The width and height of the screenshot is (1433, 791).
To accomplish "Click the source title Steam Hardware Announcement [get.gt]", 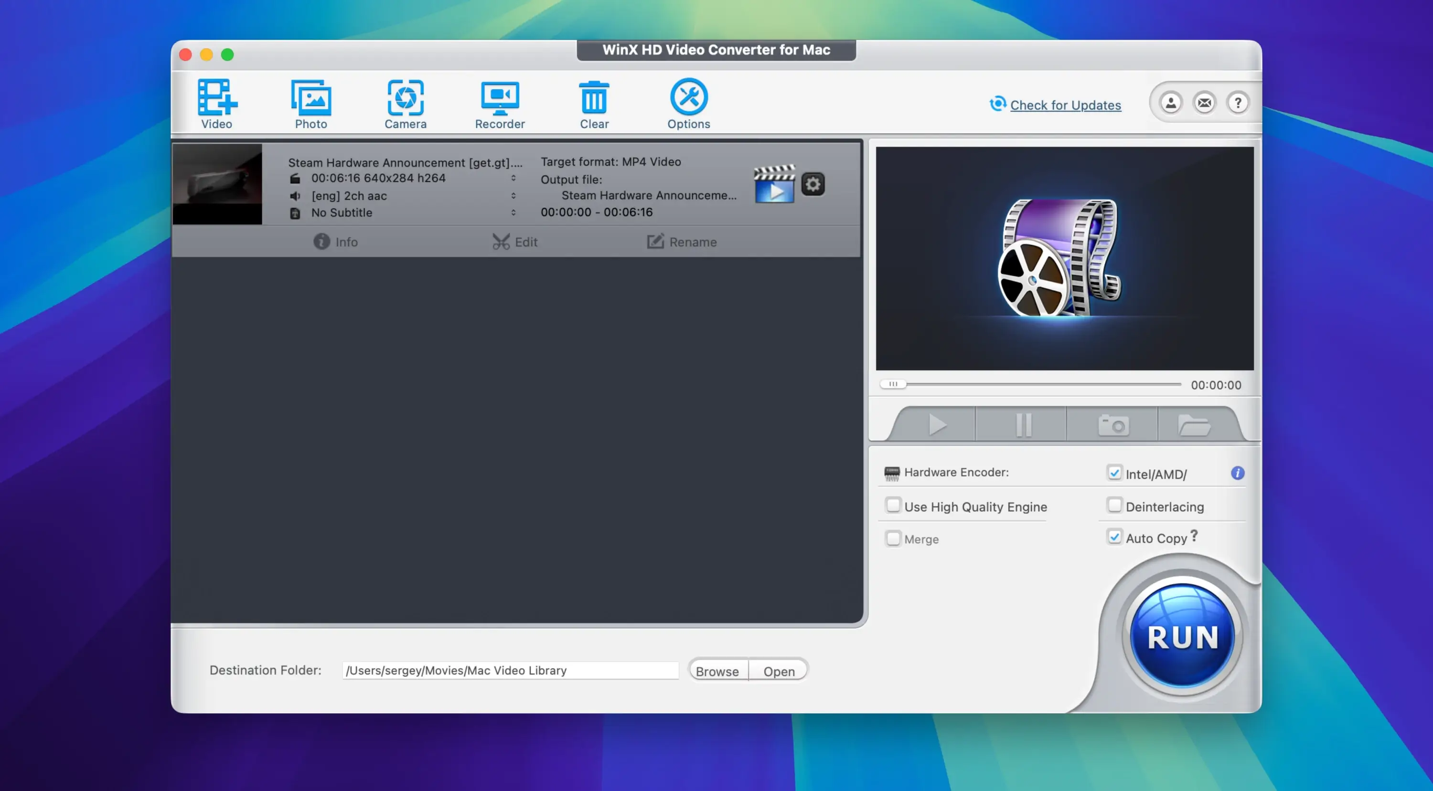I will click(x=405, y=162).
